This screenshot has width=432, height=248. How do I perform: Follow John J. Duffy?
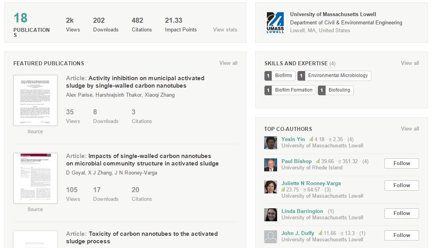pyautogui.click(x=402, y=235)
